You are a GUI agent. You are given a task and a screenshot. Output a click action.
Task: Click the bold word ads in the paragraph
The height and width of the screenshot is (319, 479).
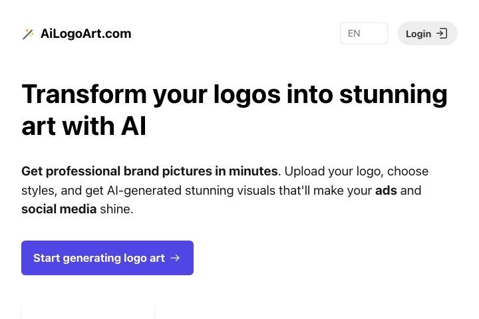(386, 191)
